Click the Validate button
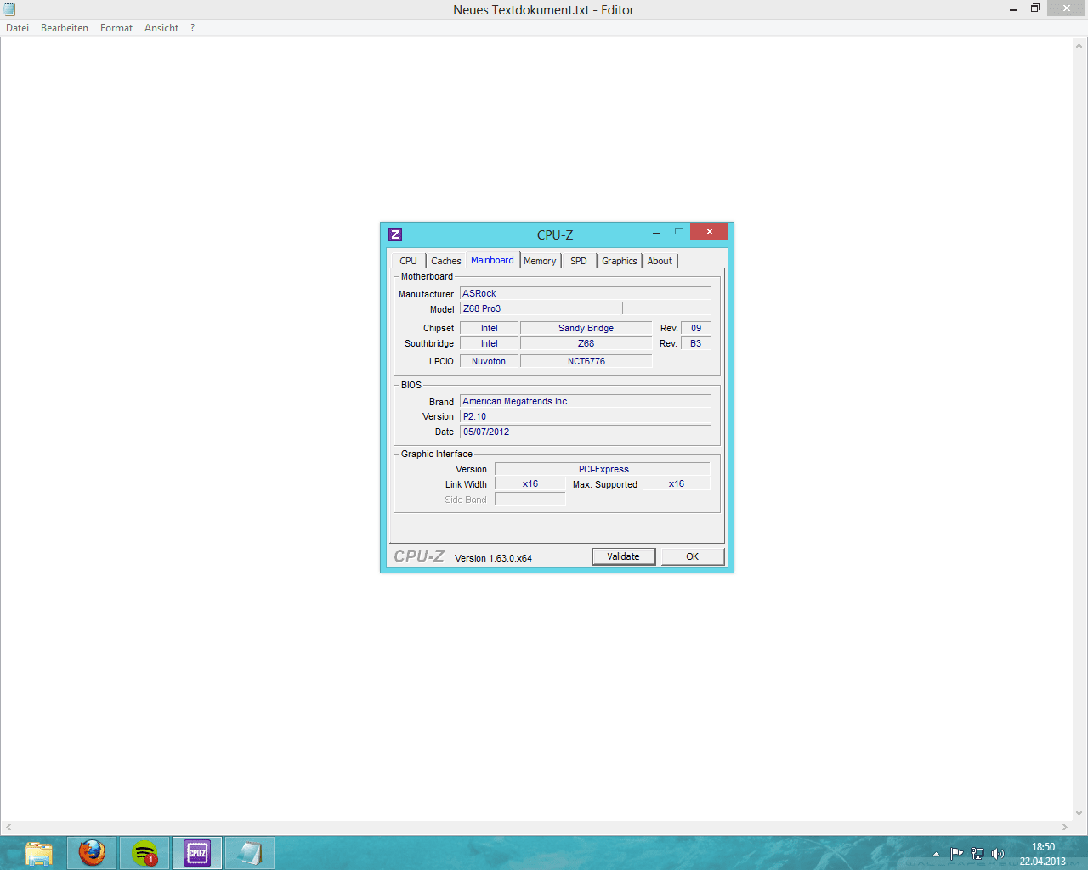Viewport: 1088px width, 870px height. pyautogui.click(x=623, y=556)
